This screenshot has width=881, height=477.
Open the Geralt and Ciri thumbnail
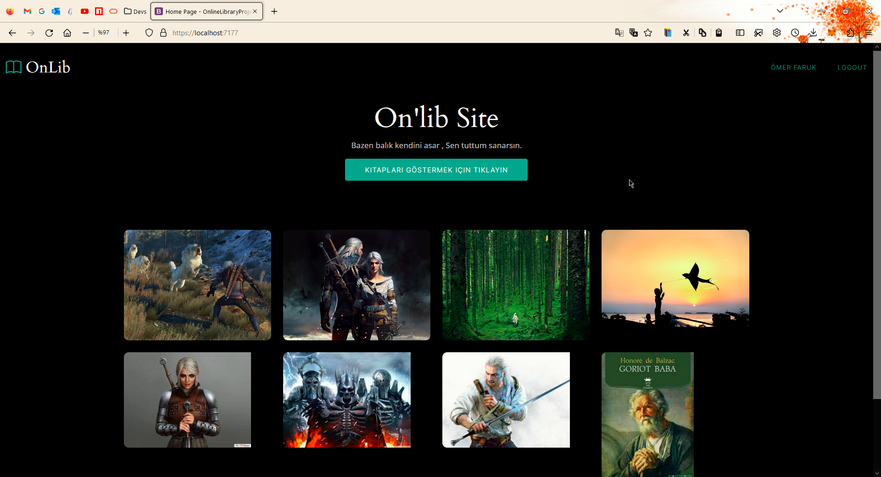357,285
